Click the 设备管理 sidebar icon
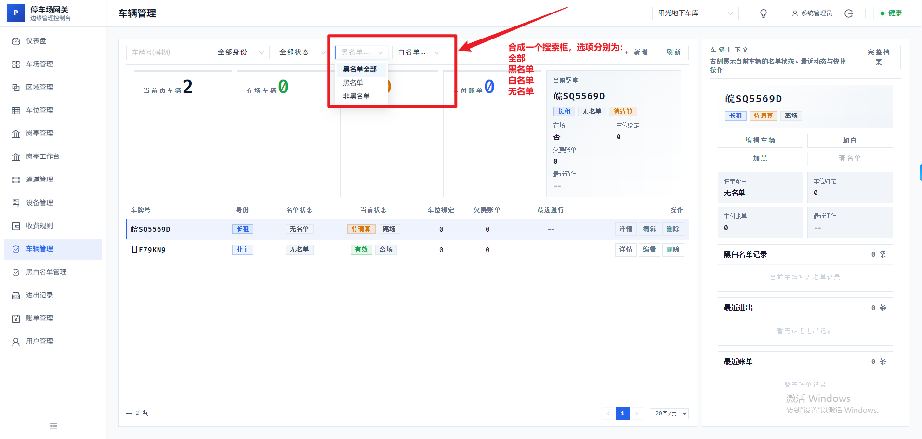The width and height of the screenshot is (922, 439). point(16,203)
